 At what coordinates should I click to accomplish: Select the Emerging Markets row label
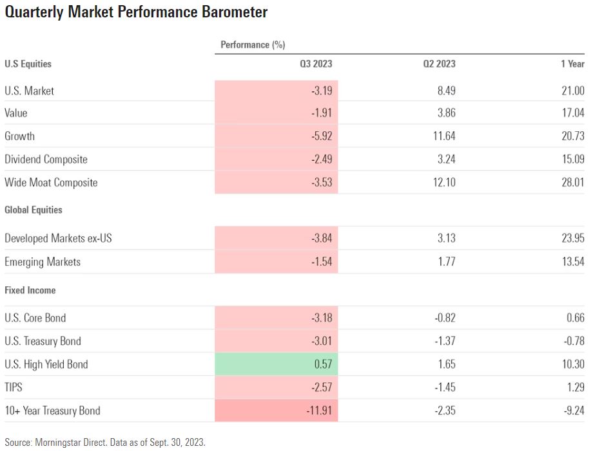pos(43,262)
